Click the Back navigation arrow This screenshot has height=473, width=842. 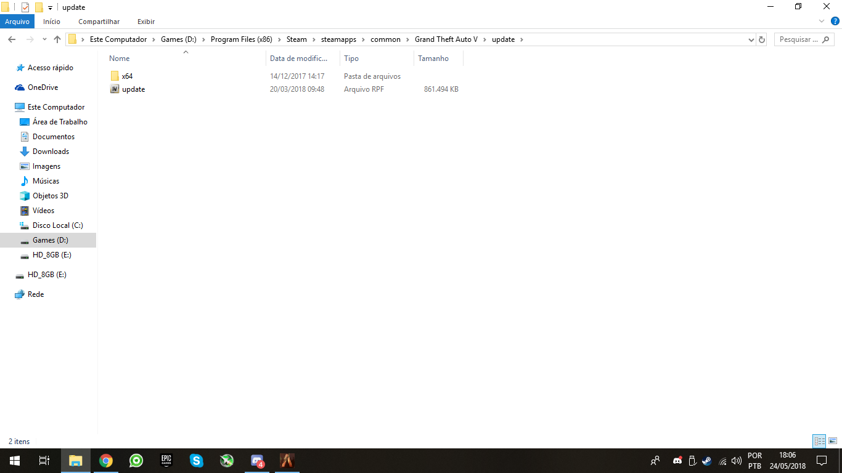pyautogui.click(x=12, y=39)
